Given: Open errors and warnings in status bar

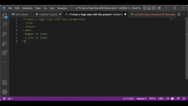Looking at the screenshot, I should click(8, 99).
